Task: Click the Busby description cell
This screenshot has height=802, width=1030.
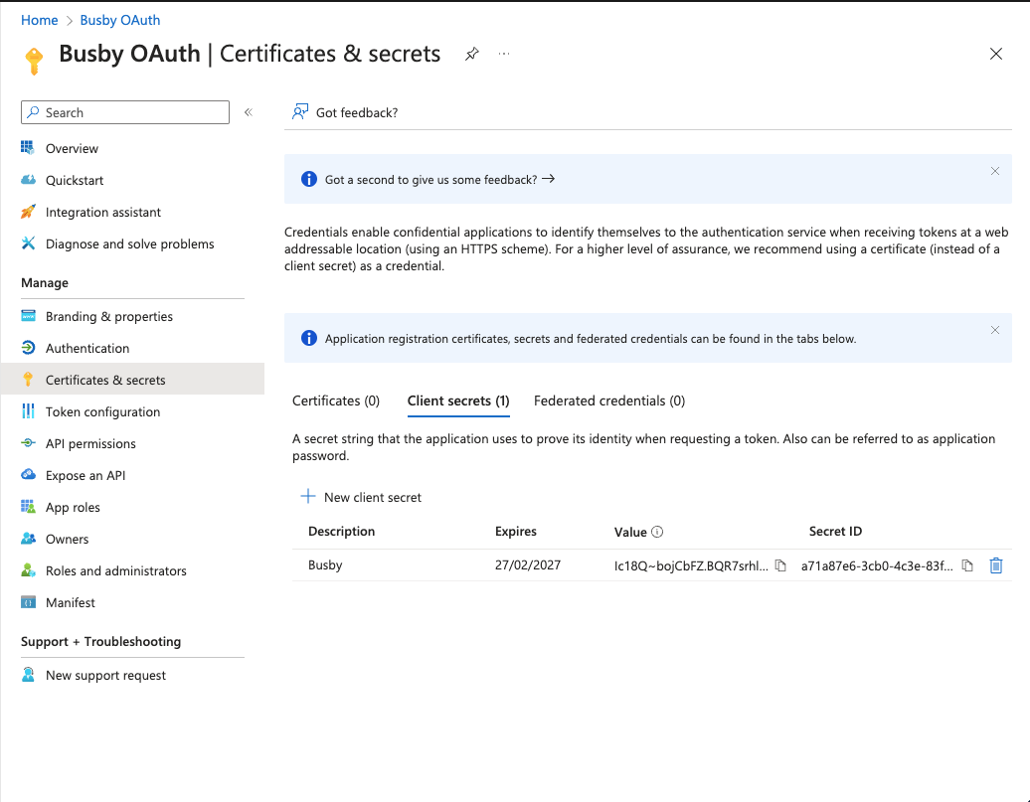Action: (325, 564)
